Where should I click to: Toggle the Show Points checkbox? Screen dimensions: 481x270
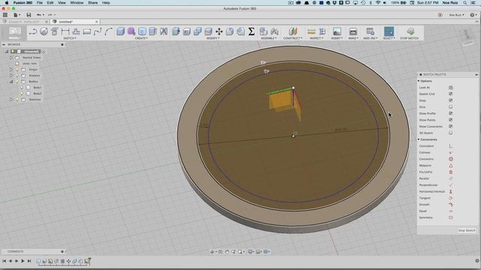(451, 120)
